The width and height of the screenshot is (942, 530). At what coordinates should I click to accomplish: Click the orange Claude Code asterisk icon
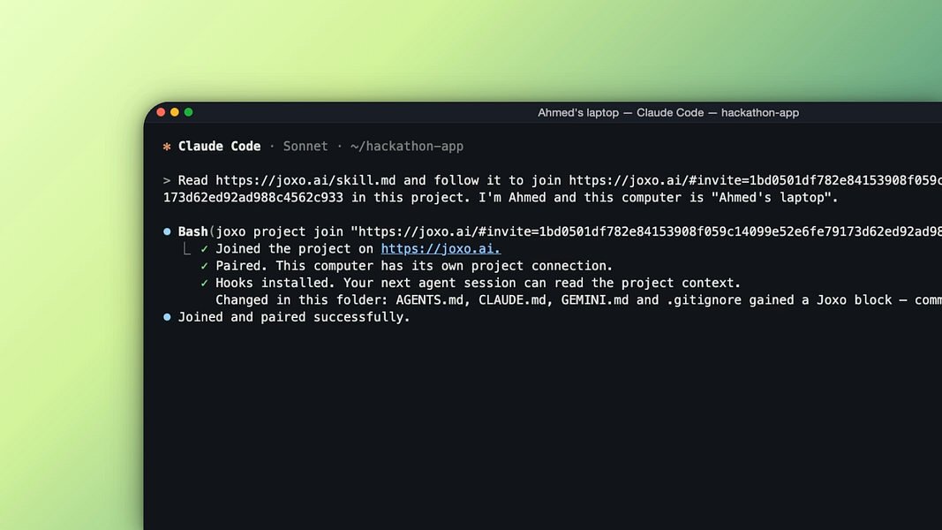click(x=167, y=147)
